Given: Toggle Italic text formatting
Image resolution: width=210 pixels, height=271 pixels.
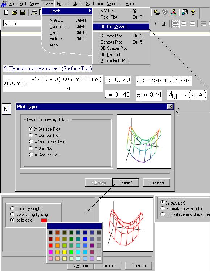Looking at the screenshot, I should [x=156, y=24].
